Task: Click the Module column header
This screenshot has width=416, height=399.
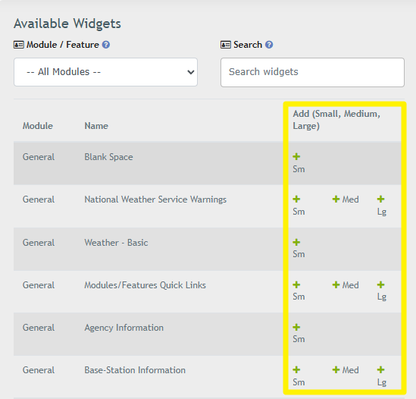Action: (x=38, y=126)
